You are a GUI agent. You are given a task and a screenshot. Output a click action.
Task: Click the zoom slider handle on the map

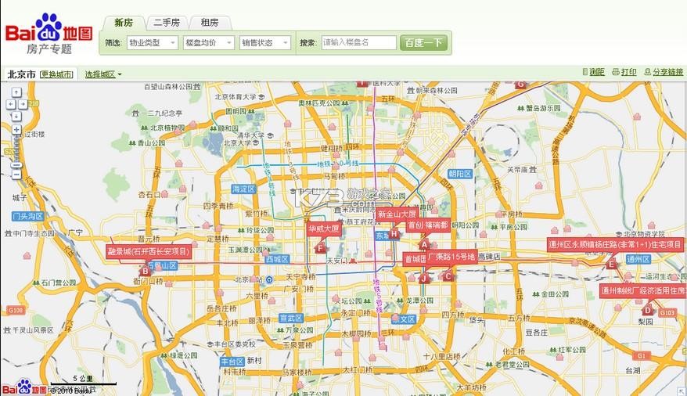point(16,165)
